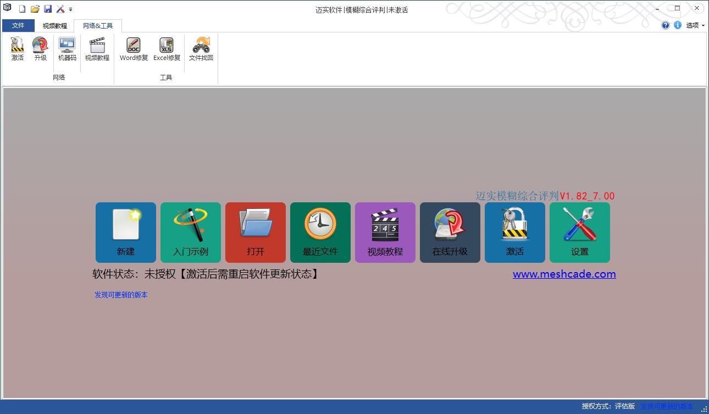The height and width of the screenshot is (414, 709).
Task: Click the 新建 tile on start page
Action: (x=126, y=233)
